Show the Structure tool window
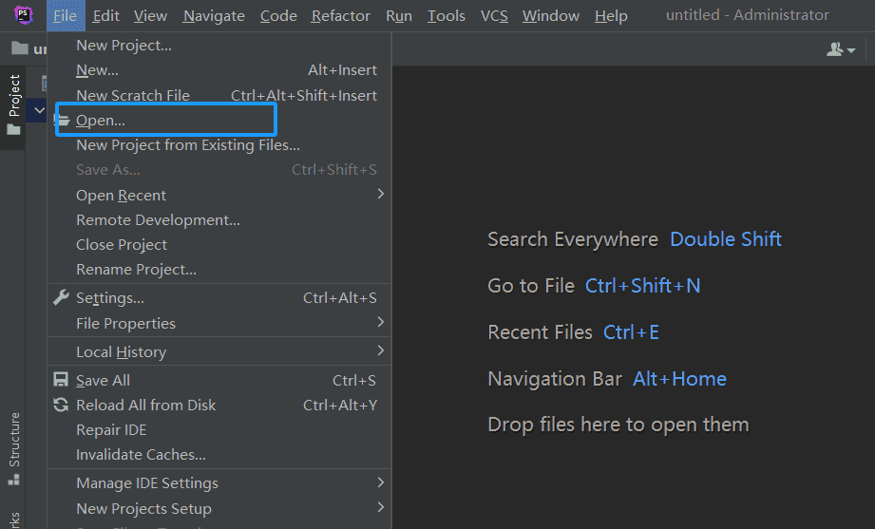 point(13,439)
